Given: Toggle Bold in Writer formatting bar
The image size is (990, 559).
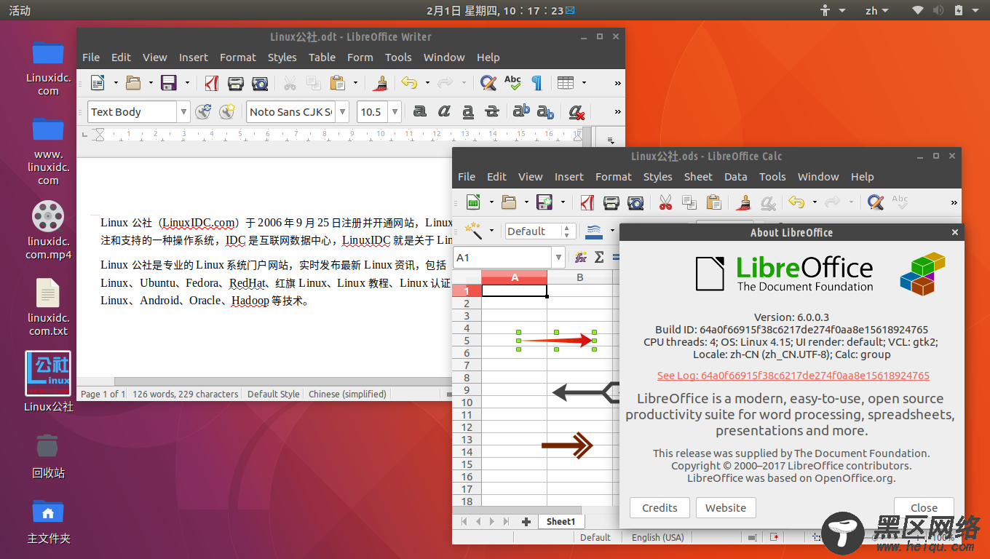Looking at the screenshot, I should [420, 111].
